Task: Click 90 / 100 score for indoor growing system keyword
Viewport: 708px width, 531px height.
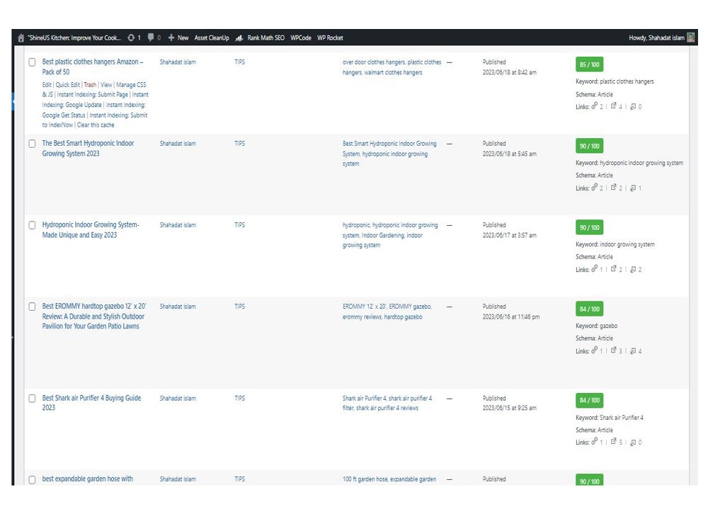Action: tap(589, 227)
